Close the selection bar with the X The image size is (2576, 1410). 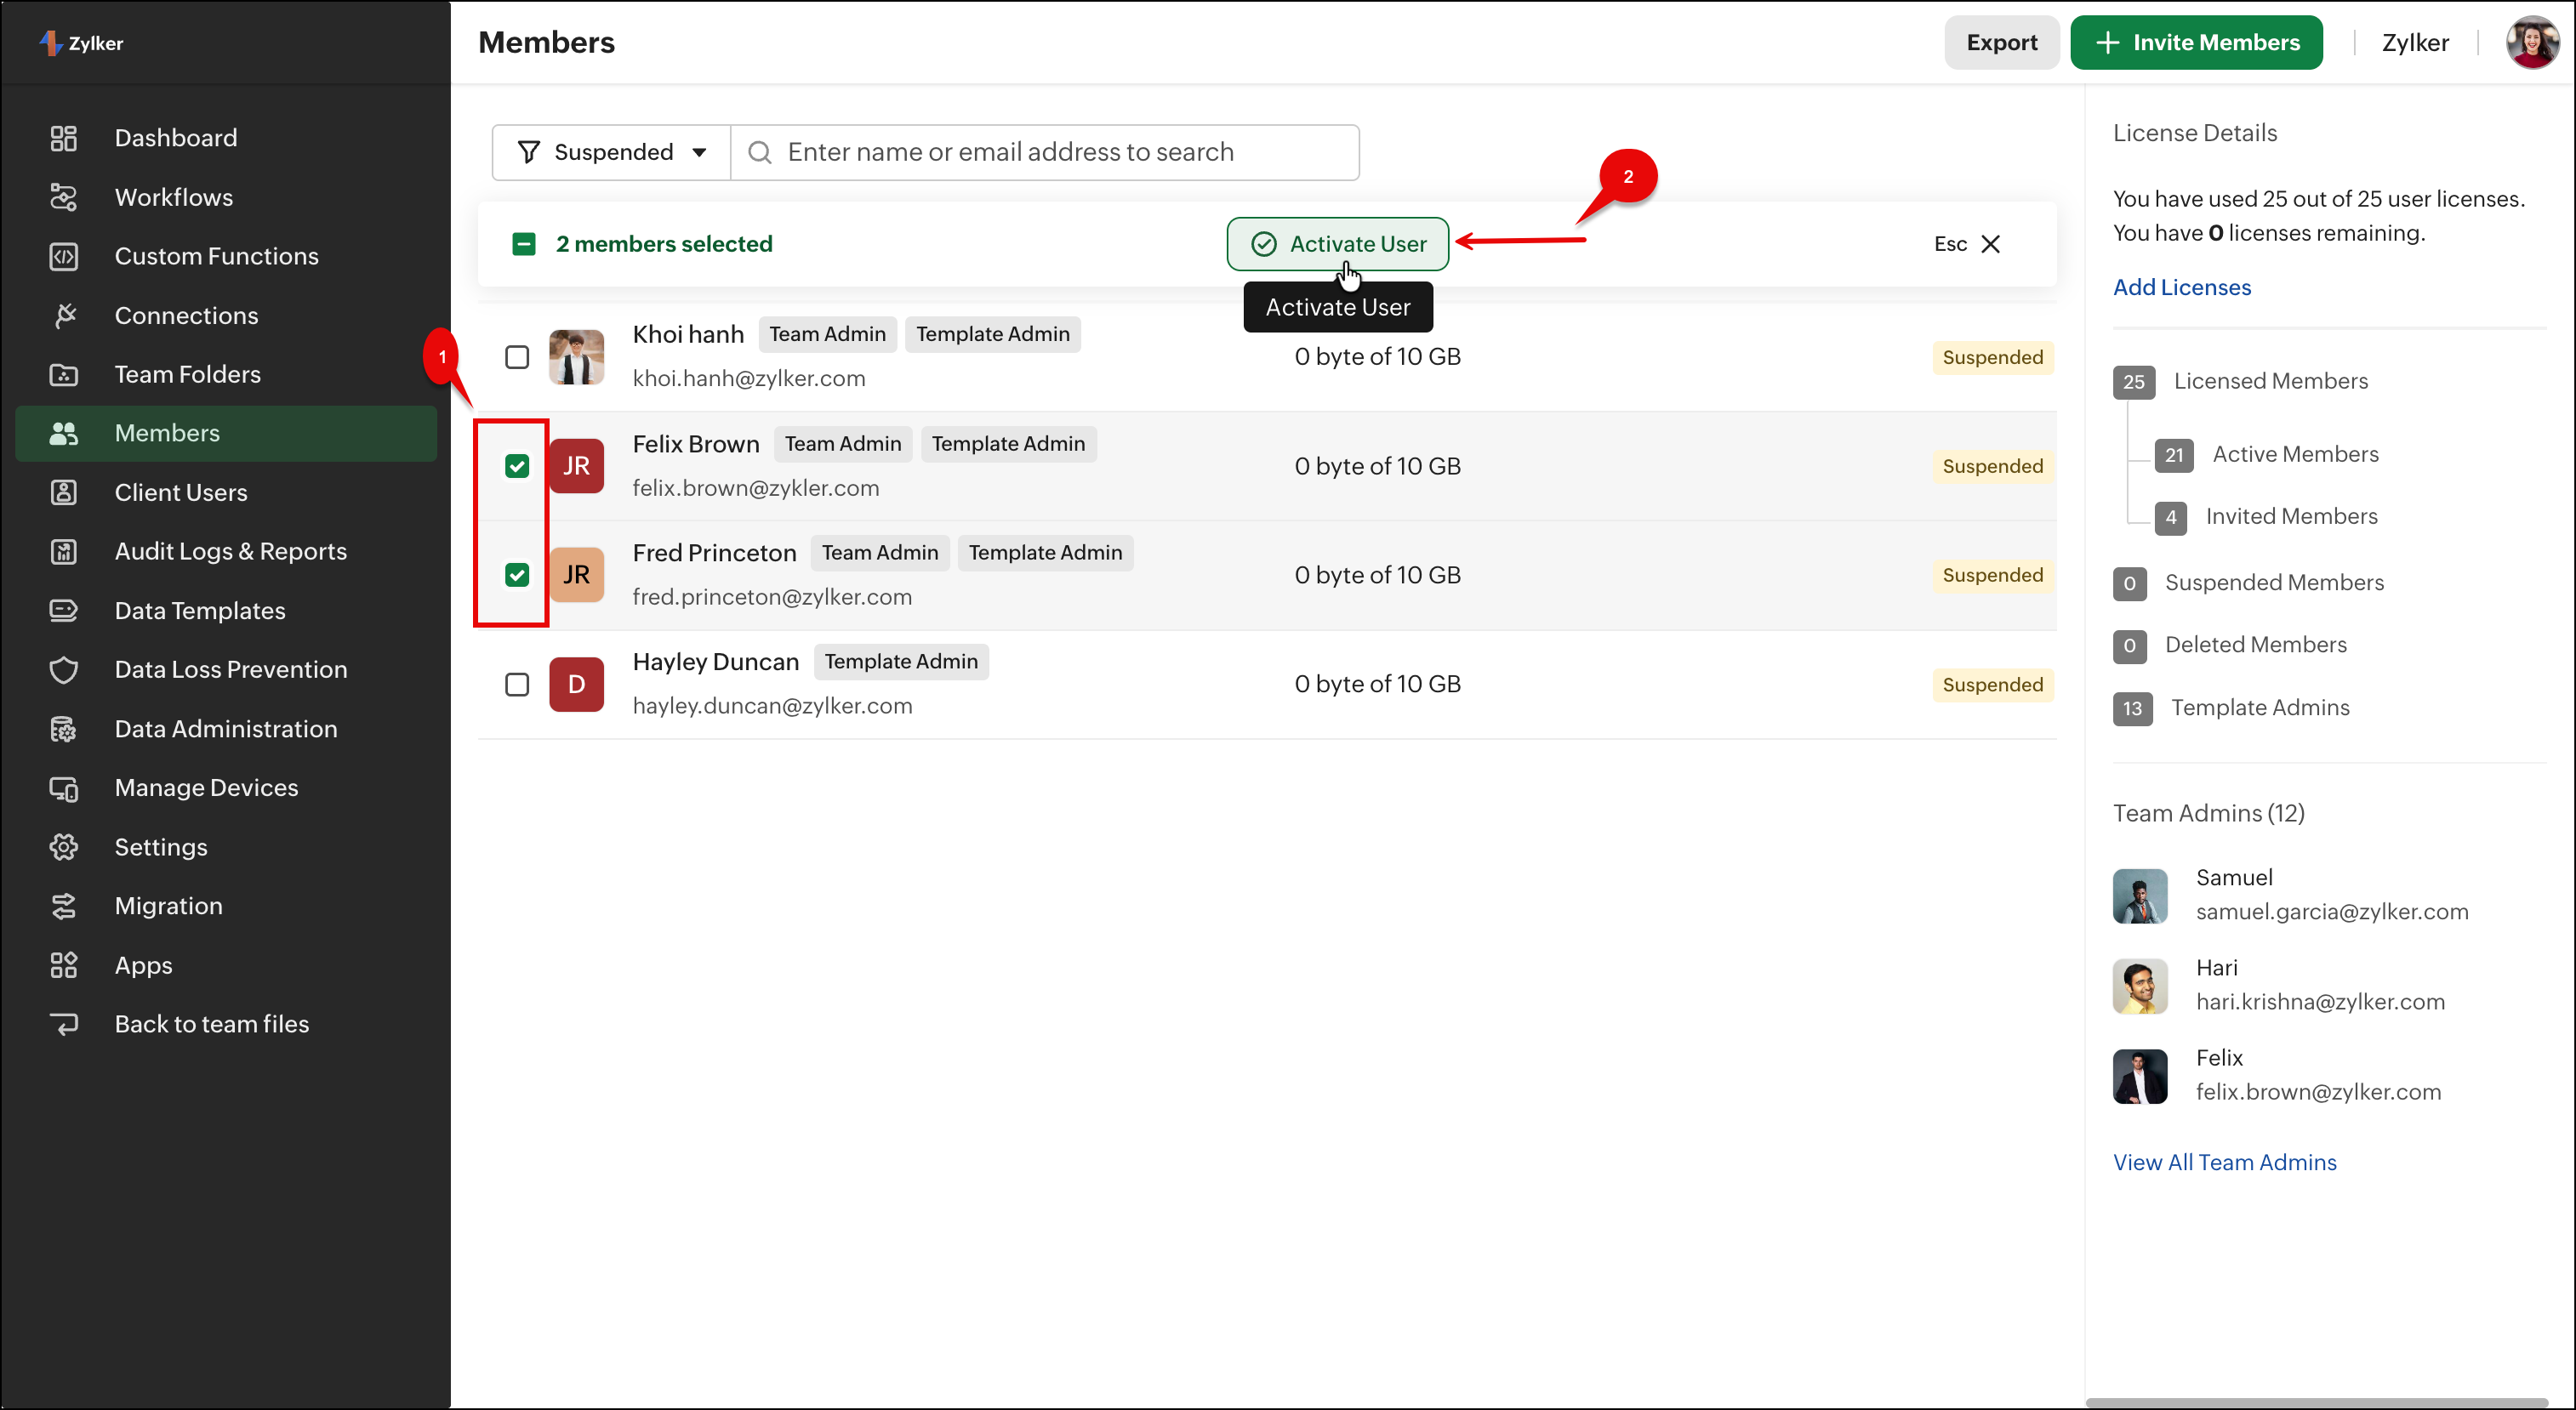tap(1991, 244)
